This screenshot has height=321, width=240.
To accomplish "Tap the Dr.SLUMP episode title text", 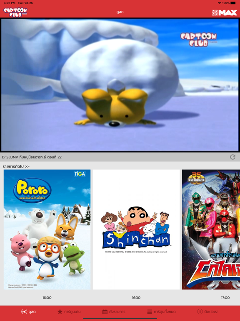I will click(x=32, y=157).
